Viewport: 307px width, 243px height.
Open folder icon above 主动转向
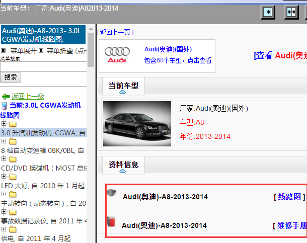coord(13,194)
